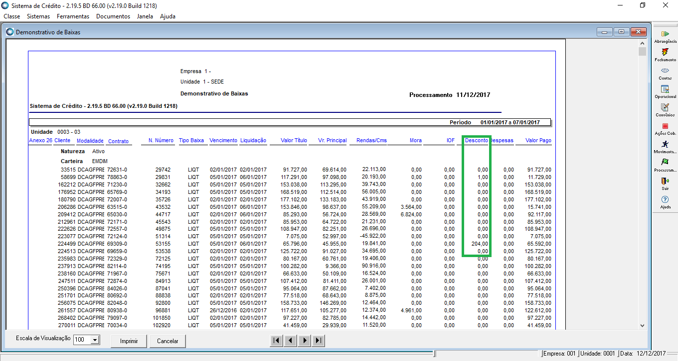This screenshot has height=361, width=678.
Task: Open the Sistemas menu
Action: pos(38,16)
